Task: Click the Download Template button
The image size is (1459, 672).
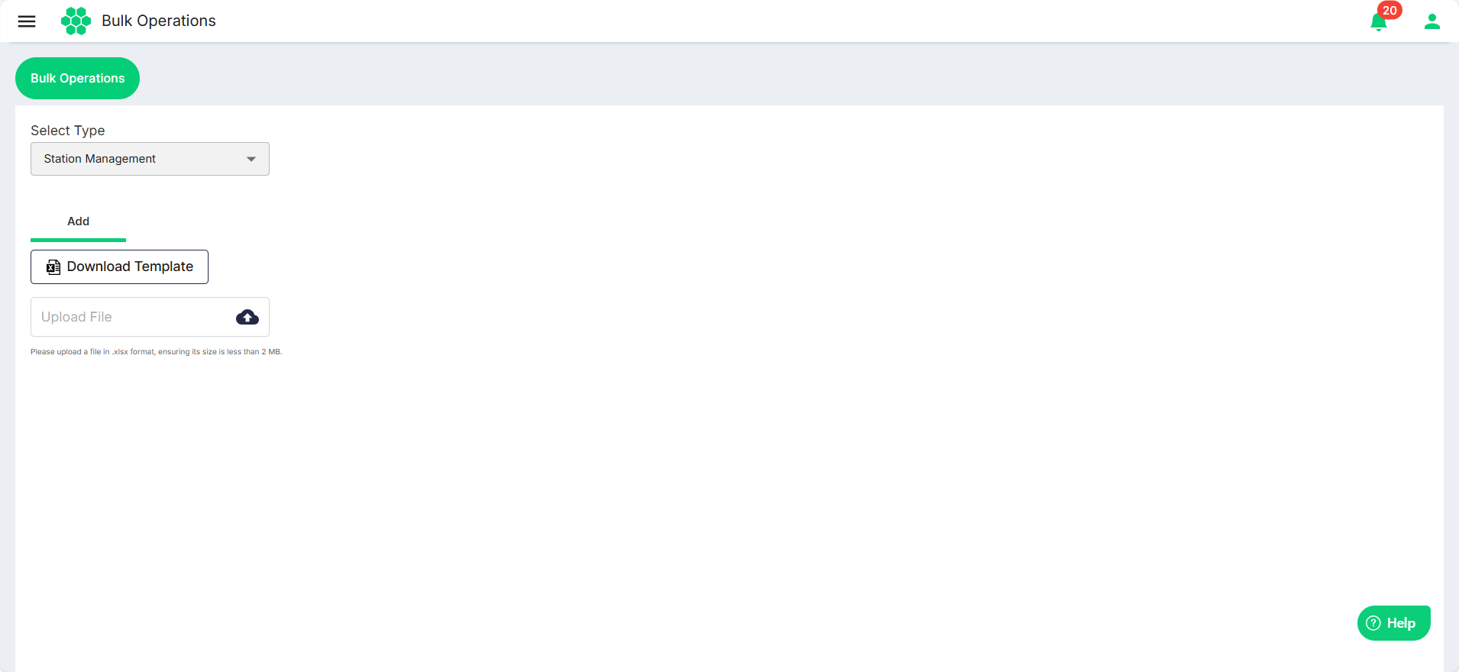Action: [x=119, y=267]
